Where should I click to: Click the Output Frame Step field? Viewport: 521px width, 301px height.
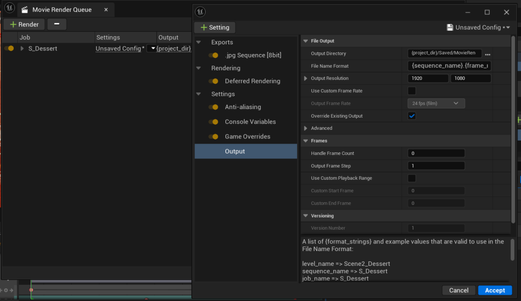tap(436, 166)
